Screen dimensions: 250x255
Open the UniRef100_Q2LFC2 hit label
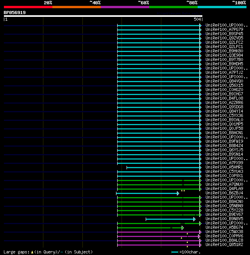point(224,43)
